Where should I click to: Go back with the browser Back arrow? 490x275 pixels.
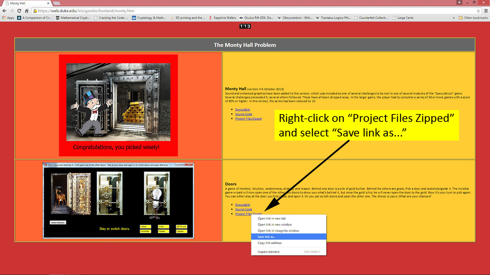[x=4, y=11]
